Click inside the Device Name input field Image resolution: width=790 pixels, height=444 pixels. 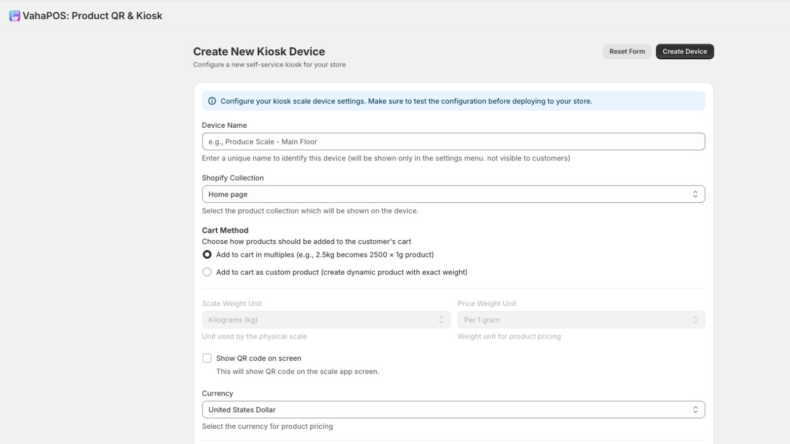(x=453, y=142)
